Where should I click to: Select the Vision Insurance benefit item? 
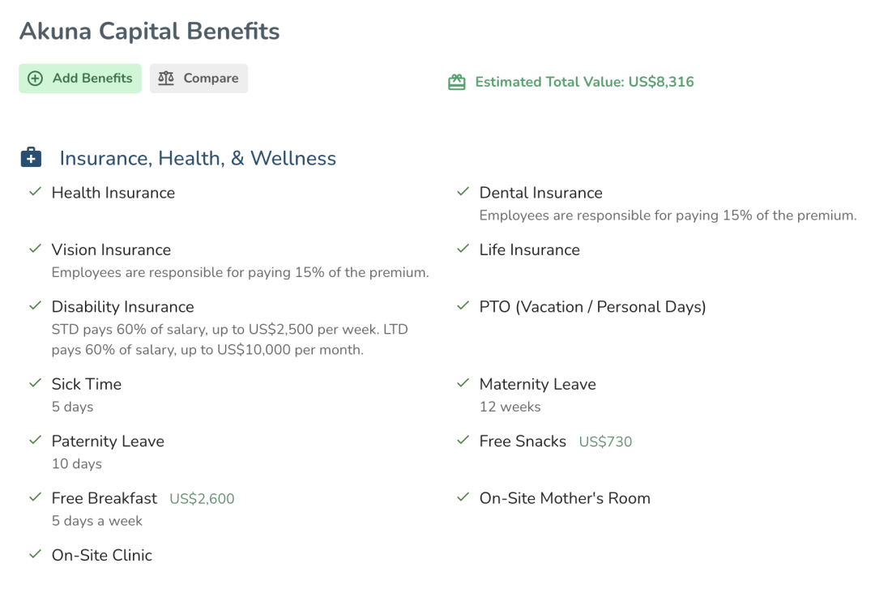[x=111, y=250]
